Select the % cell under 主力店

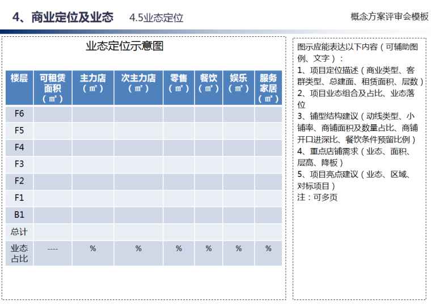[93, 248]
